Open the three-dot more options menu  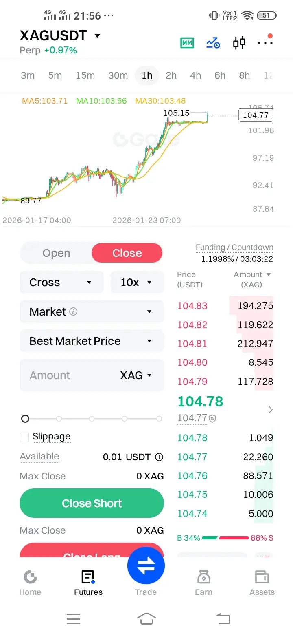[265, 42]
